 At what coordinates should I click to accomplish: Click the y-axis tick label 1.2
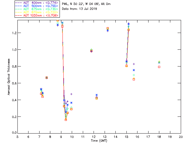tap(14, 33)
